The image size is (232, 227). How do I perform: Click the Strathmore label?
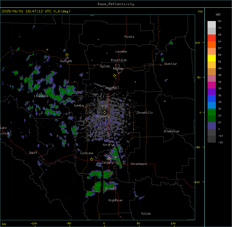coord(139,164)
